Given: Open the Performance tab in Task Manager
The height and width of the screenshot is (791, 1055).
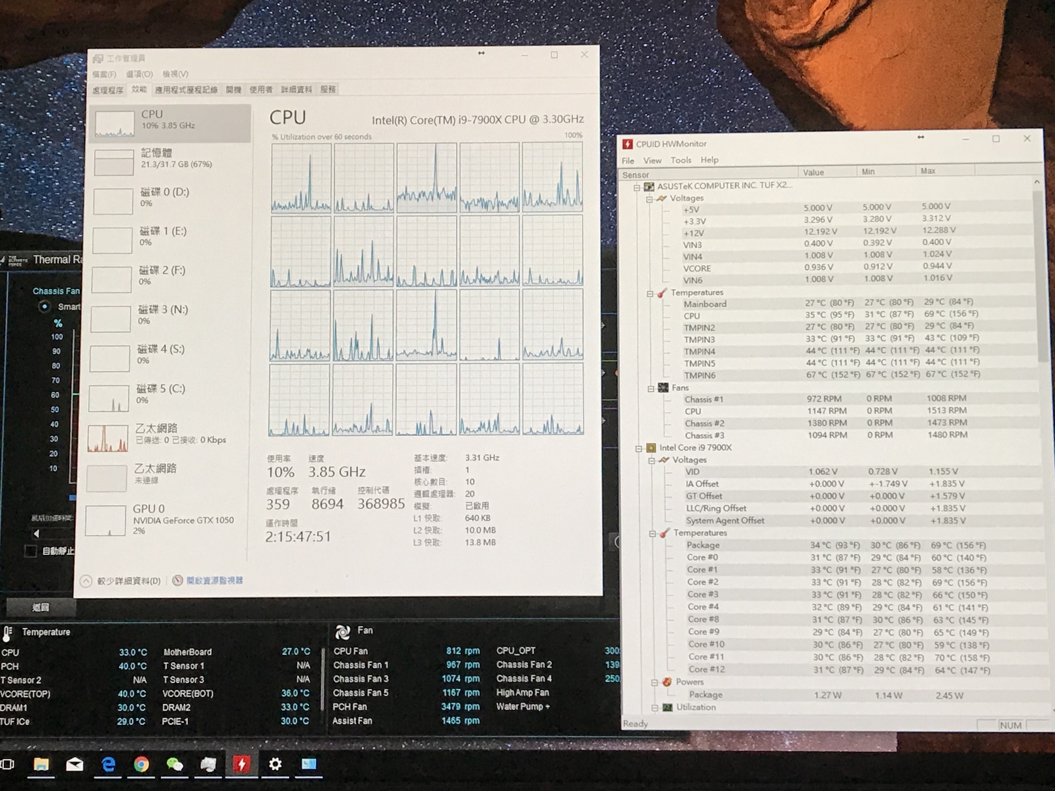Looking at the screenshot, I should coord(139,90).
